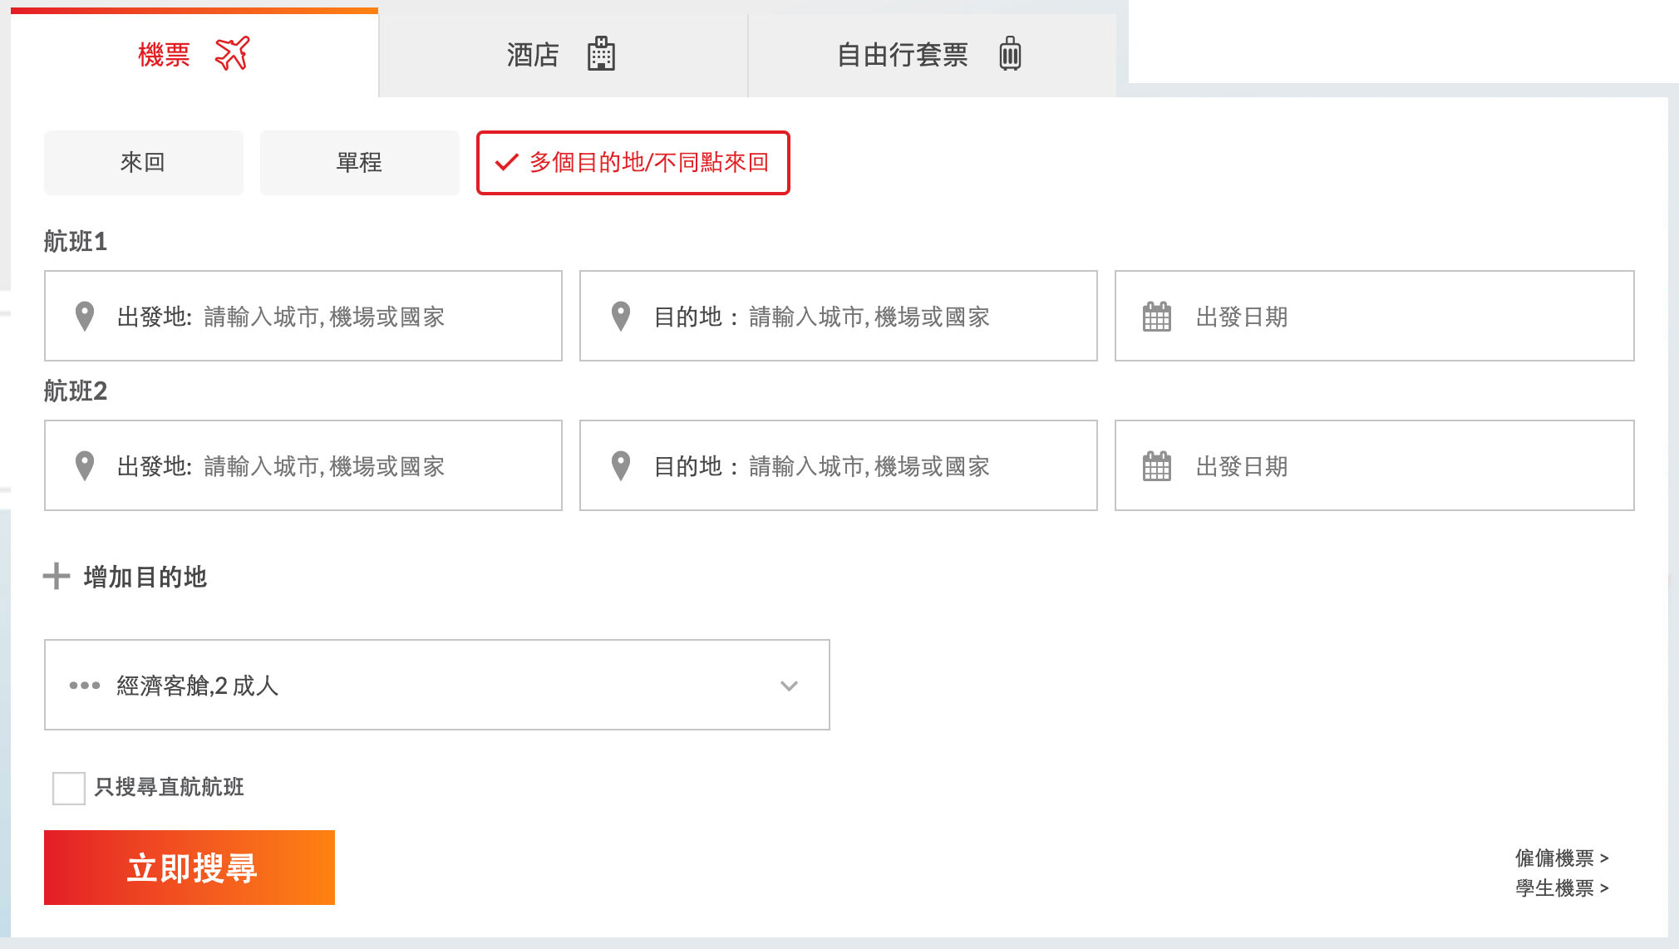Image resolution: width=1679 pixels, height=949 pixels.
Task: Select one-way 單程 option
Action: tap(359, 163)
